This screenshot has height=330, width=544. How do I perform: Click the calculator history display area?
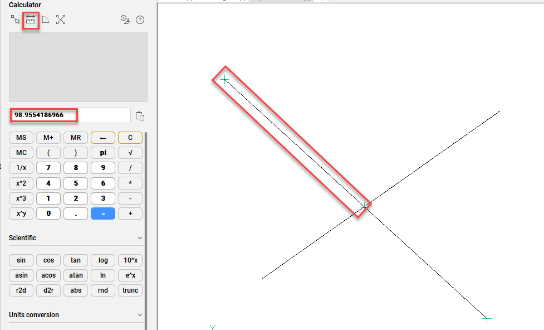click(x=78, y=67)
